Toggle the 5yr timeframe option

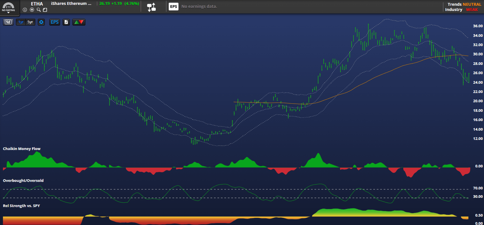tap(30, 22)
